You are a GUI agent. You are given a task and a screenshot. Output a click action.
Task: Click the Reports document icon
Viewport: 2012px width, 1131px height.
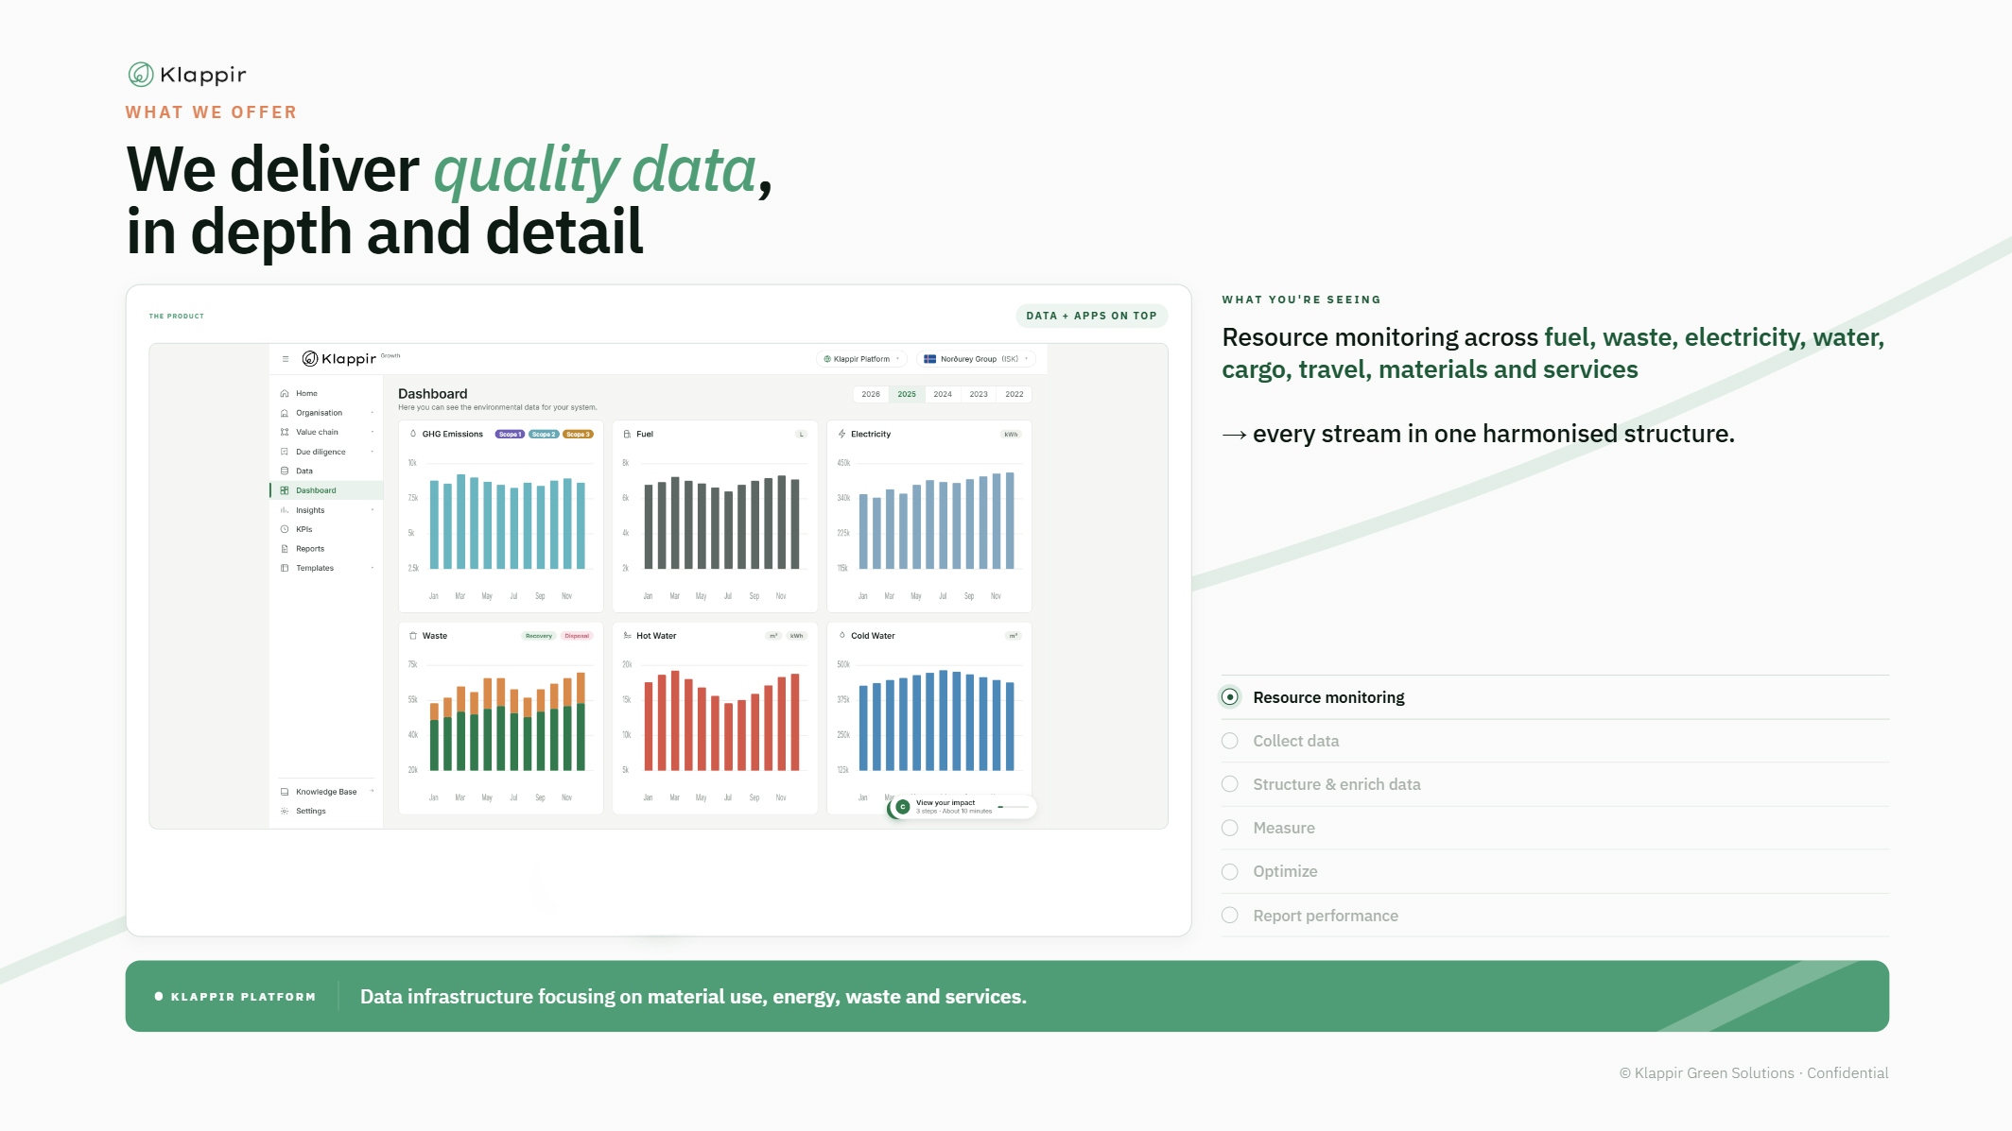click(285, 549)
